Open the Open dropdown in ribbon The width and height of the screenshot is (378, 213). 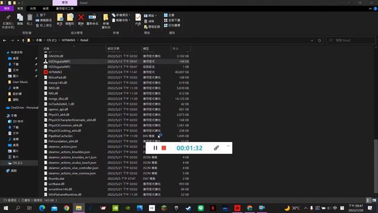coord(150,15)
